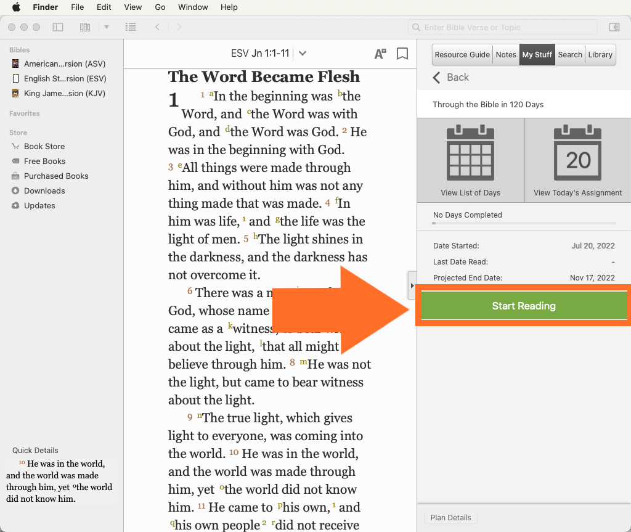The image size is (631, 532).
Task: Switch to the Notes tab
Action: (506, 54)
